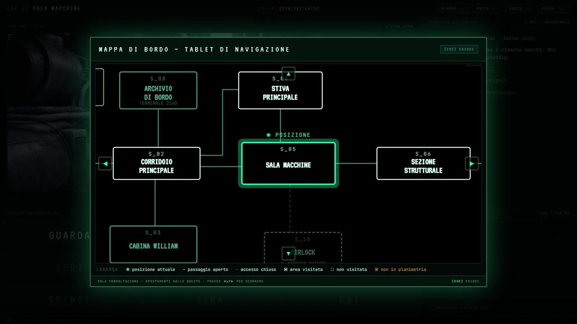Screen dimensions: 577x324
Task: Click the left arrow map scroll button
Action: pos(105,163)
